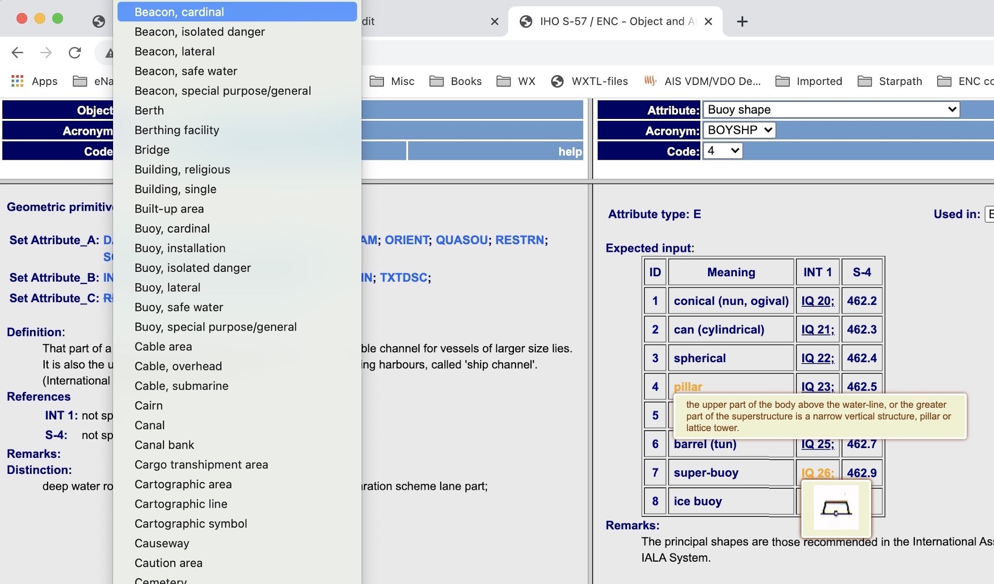Select Bridge in the object list
This screenshot has width=994, height=584.
point(152,150)
